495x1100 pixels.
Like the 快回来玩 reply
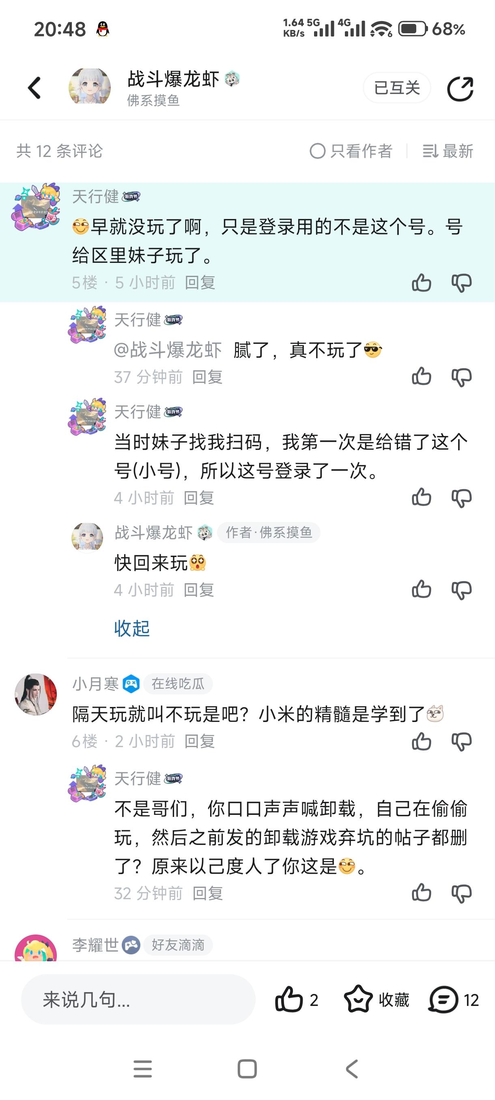(421, 590)
